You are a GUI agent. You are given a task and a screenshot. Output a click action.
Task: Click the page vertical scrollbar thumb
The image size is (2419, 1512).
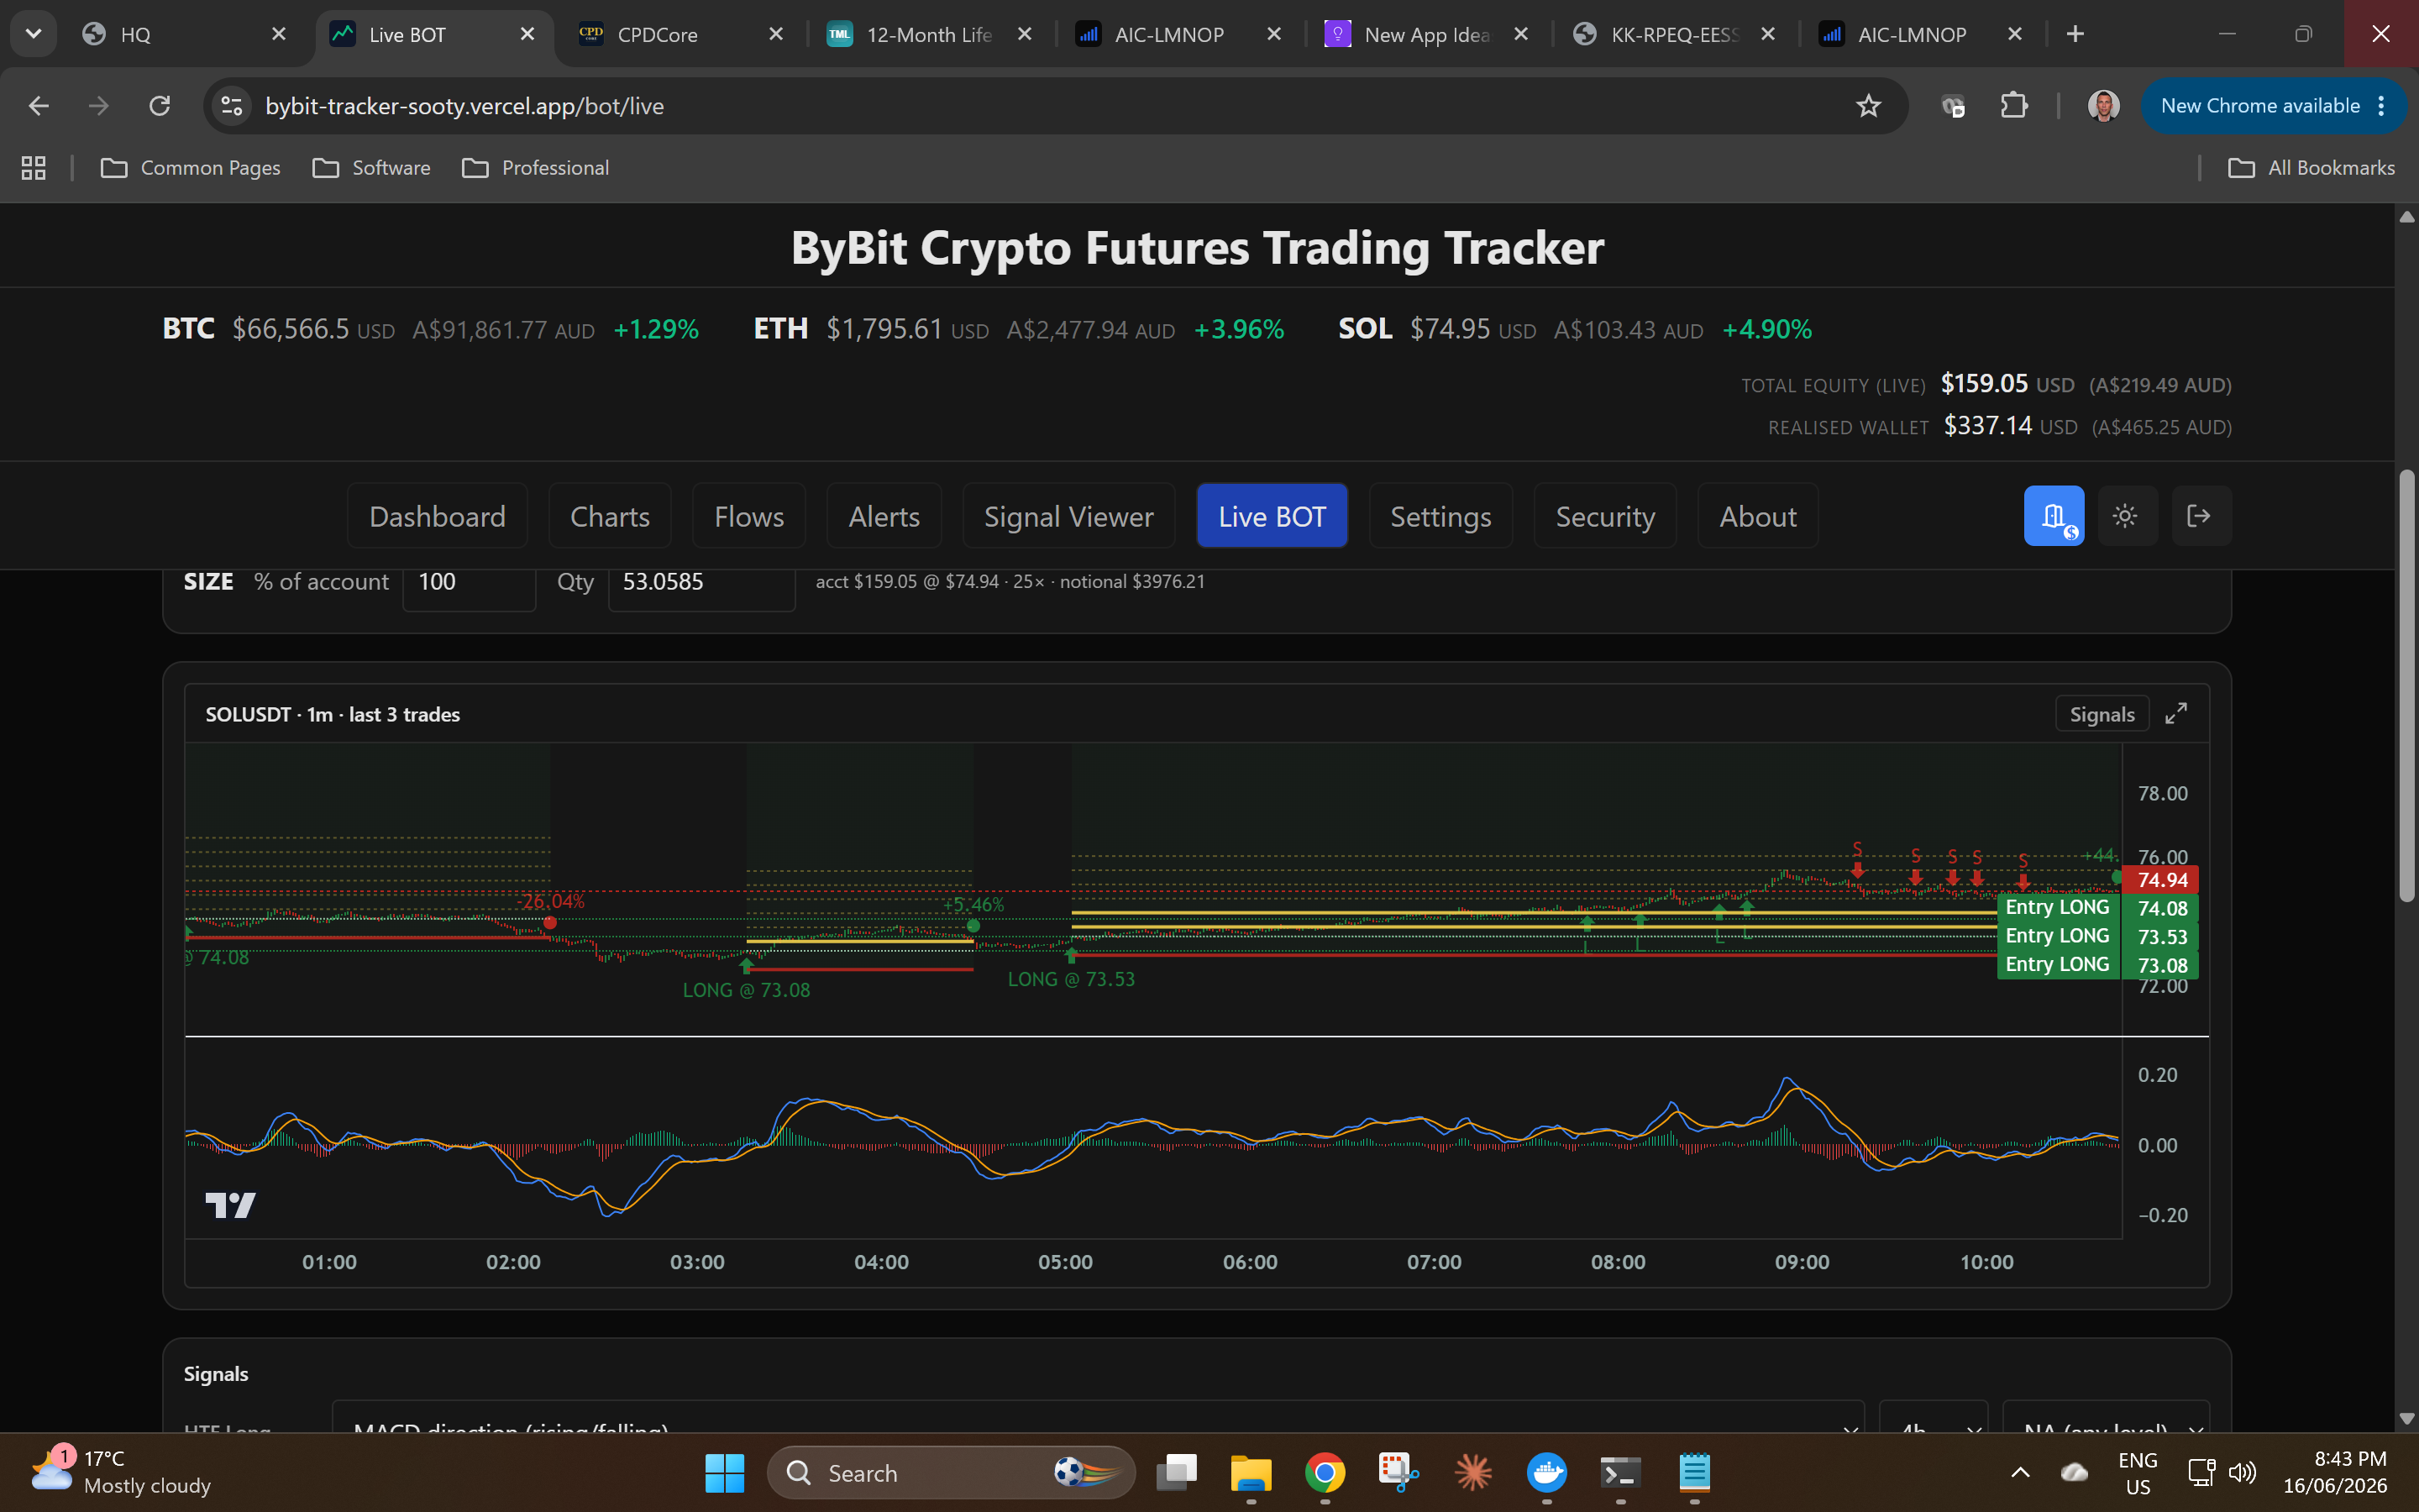[2407, 686]
